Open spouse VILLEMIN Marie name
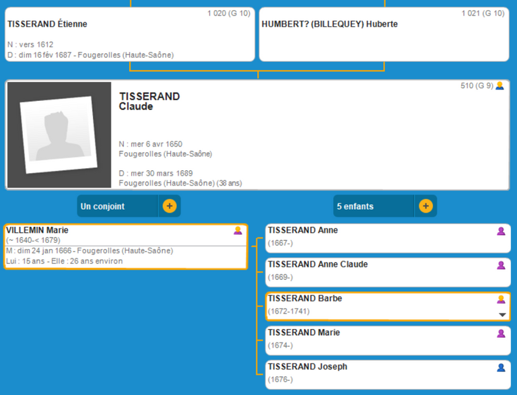 click(x=37, y=230)
